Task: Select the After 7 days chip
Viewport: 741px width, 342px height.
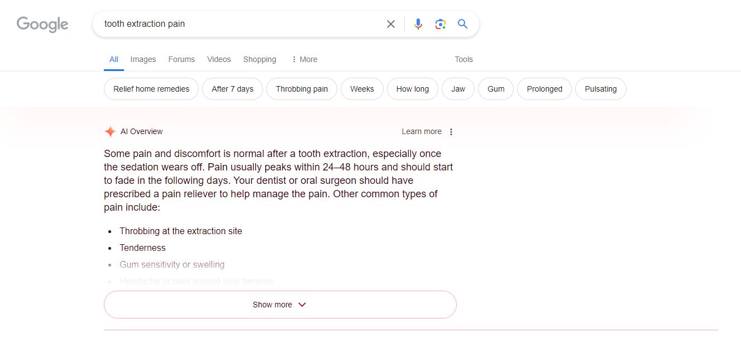Action: coord(232,89)
